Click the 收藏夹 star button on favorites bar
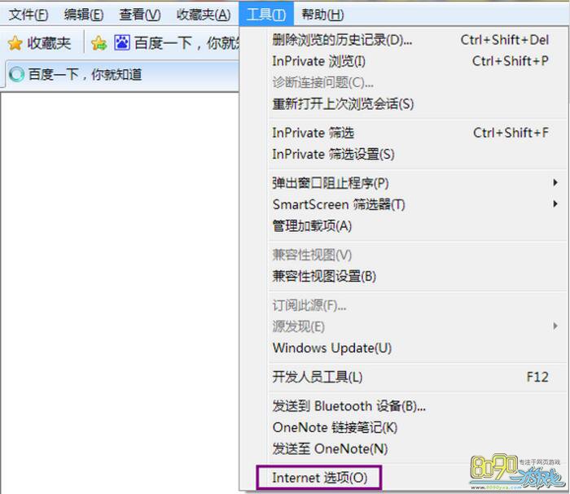570x494 pixels. (40, 43)
